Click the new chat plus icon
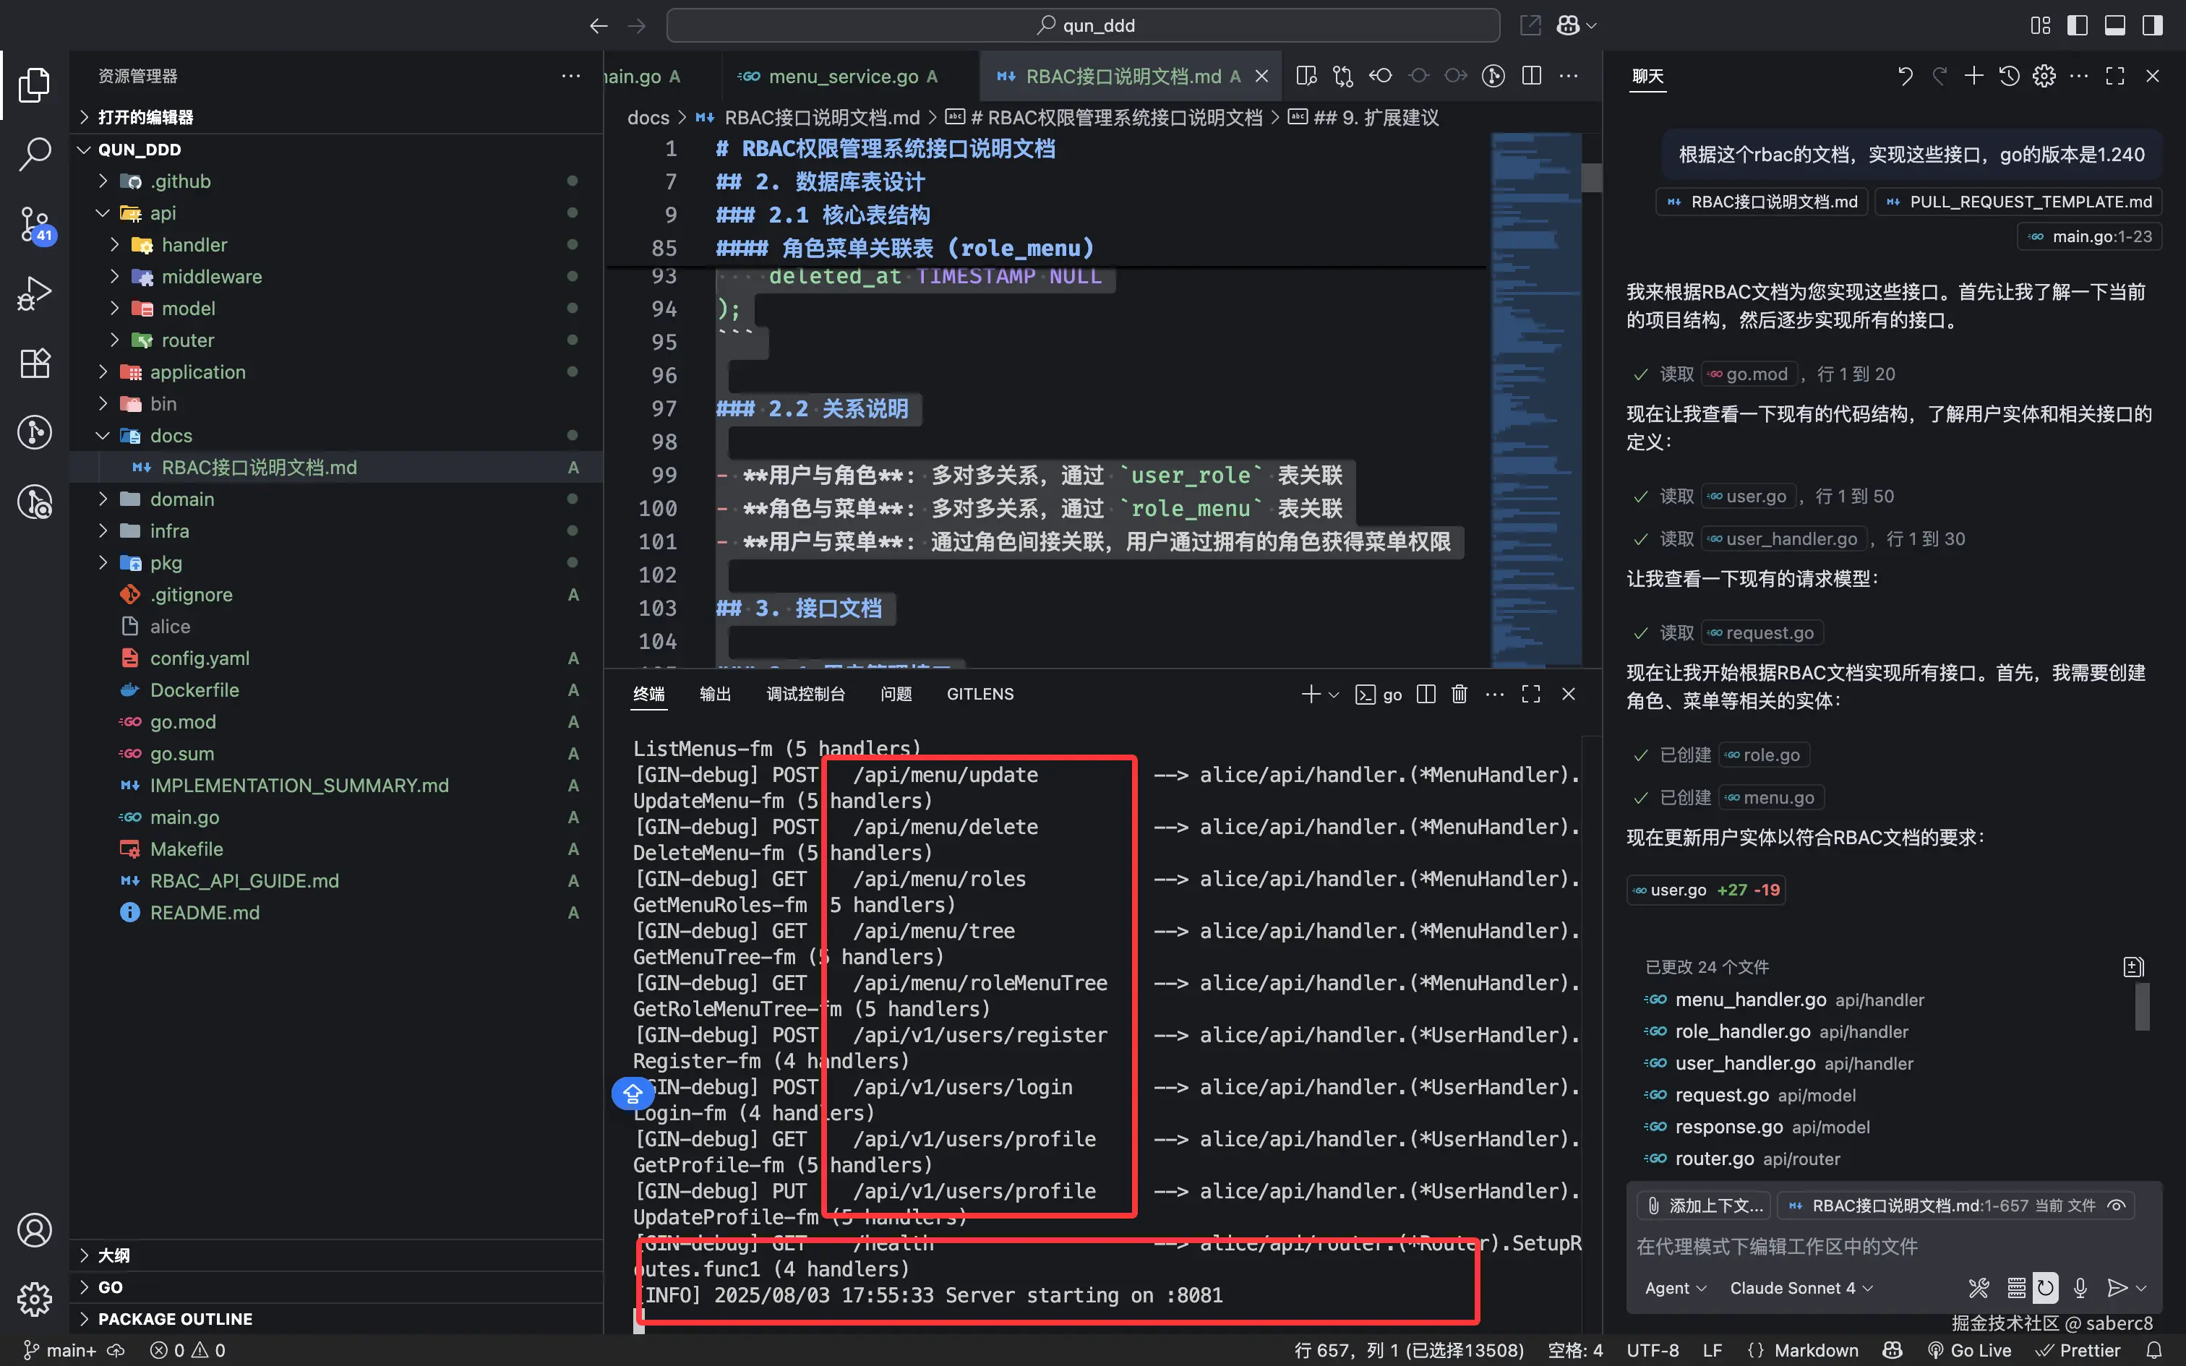The height and width of the screenshot is (1366, 2186). pos(1973,76)
